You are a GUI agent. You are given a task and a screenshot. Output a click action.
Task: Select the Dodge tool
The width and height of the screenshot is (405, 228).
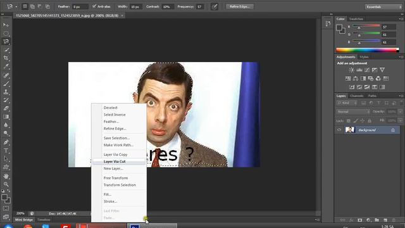pos(6,133)
